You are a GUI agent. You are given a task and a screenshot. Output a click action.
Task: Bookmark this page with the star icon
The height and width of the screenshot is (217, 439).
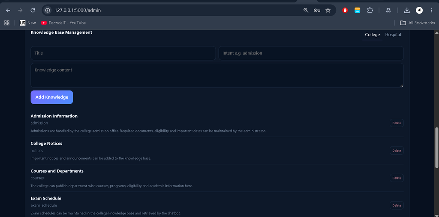(x=328, y=10)
